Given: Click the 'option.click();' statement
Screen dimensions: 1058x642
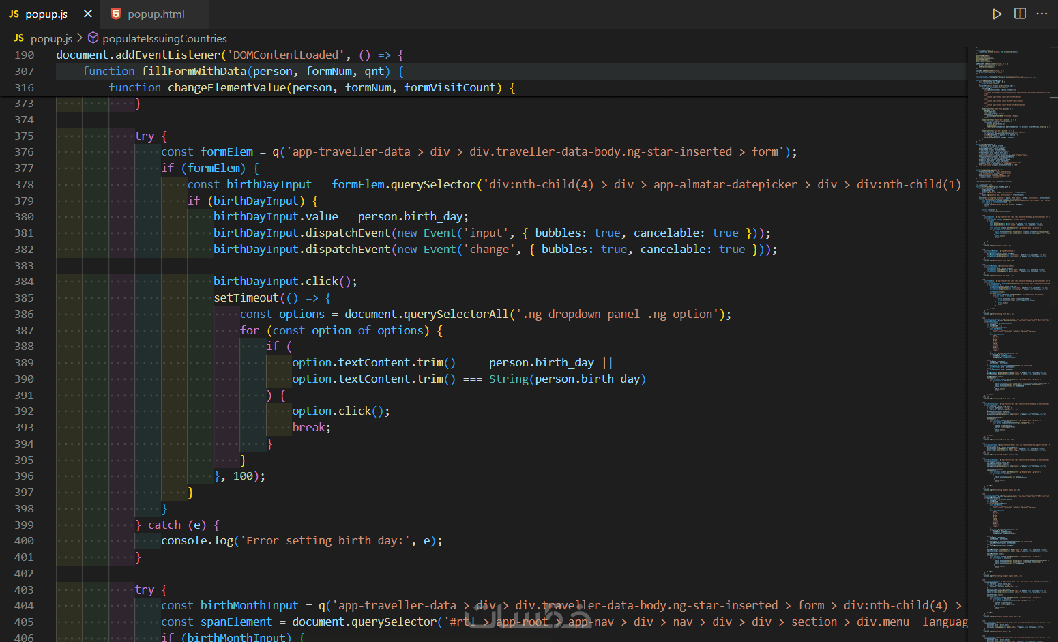Looking at the screenshot, I should tap(341, 411).
